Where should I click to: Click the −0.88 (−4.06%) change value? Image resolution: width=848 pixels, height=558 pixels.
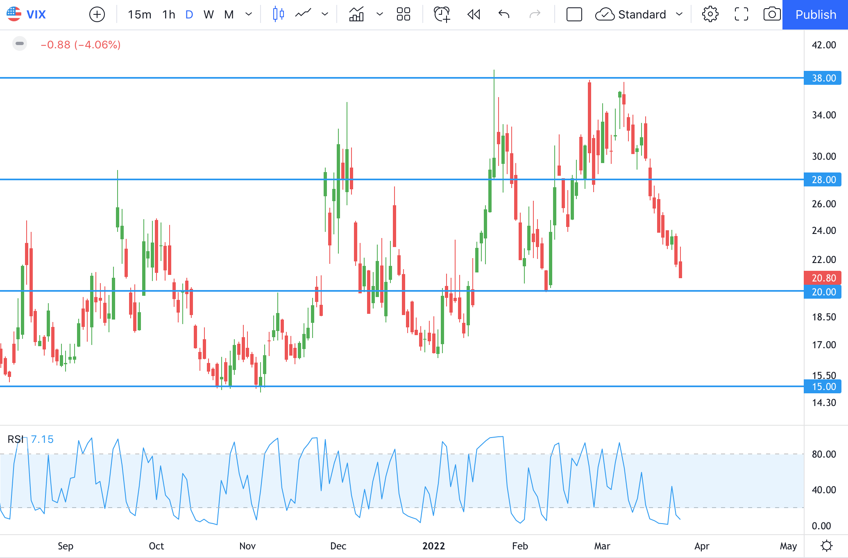81,45
